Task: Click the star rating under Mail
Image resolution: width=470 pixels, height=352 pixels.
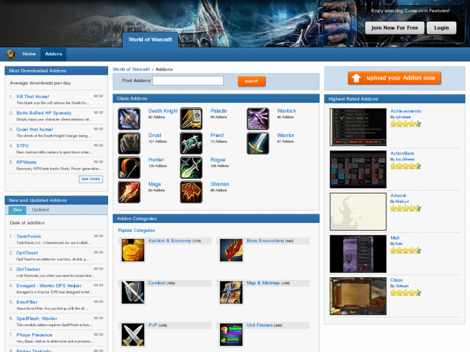Action: tap(405, 251)
